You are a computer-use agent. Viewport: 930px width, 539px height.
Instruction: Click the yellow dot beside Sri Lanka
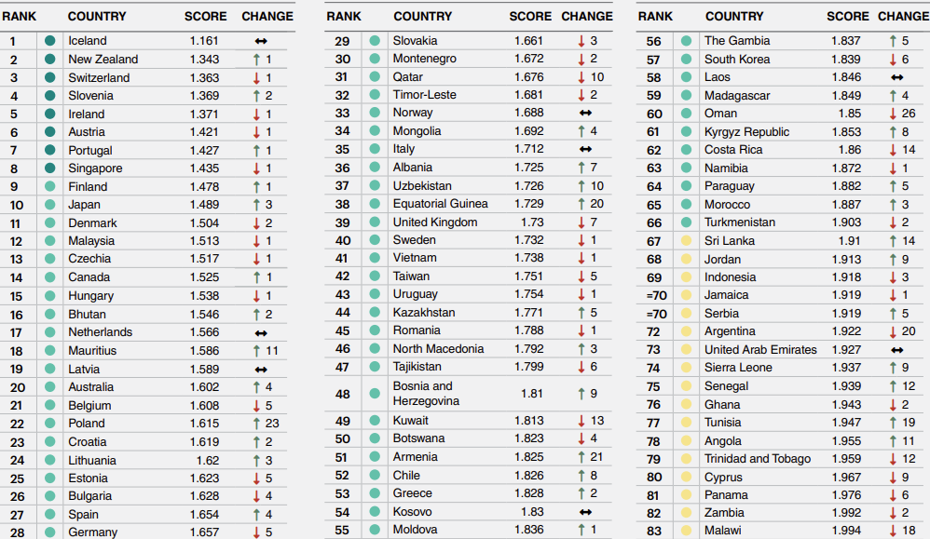pos(686,241)
